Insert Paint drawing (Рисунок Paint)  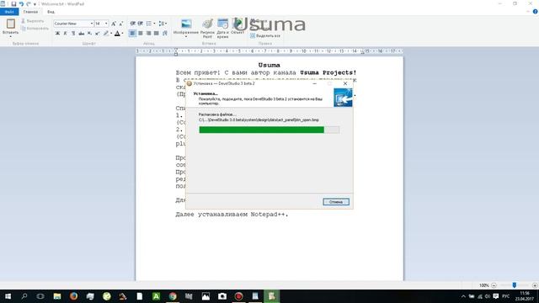207,28
